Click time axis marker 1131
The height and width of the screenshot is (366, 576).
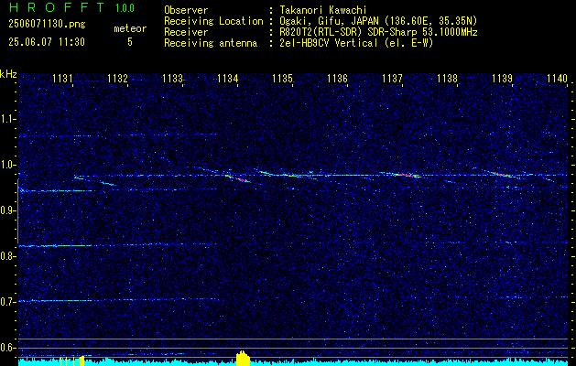(63, 78)
